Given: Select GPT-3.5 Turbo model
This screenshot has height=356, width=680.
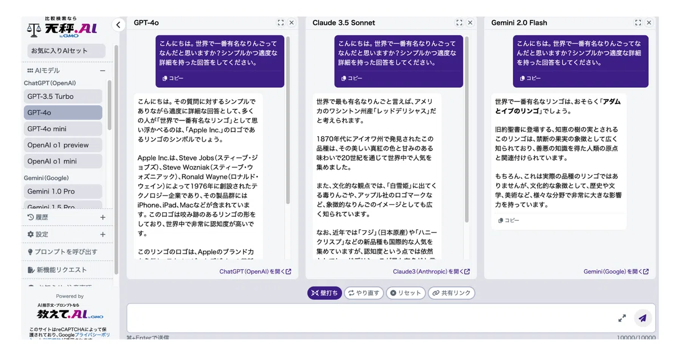Looking at the screenshot, I should pos(63,96).
